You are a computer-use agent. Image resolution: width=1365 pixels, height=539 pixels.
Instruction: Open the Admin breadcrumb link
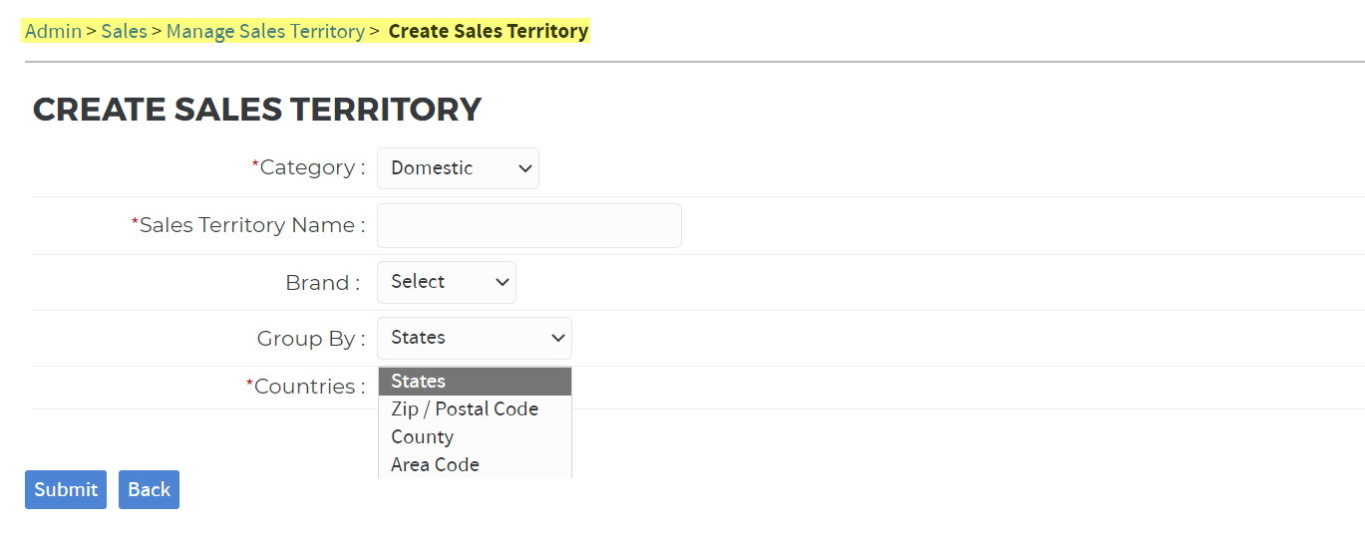pyautogui.click(x=53, y=31)
